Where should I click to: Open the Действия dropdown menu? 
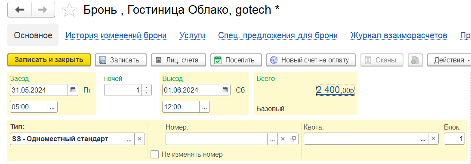pos(449,60)
